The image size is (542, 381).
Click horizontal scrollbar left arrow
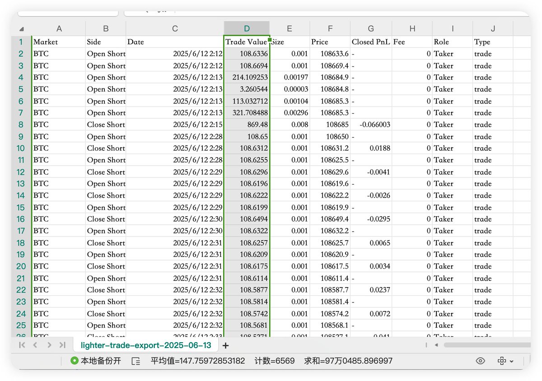coord(436,345)
